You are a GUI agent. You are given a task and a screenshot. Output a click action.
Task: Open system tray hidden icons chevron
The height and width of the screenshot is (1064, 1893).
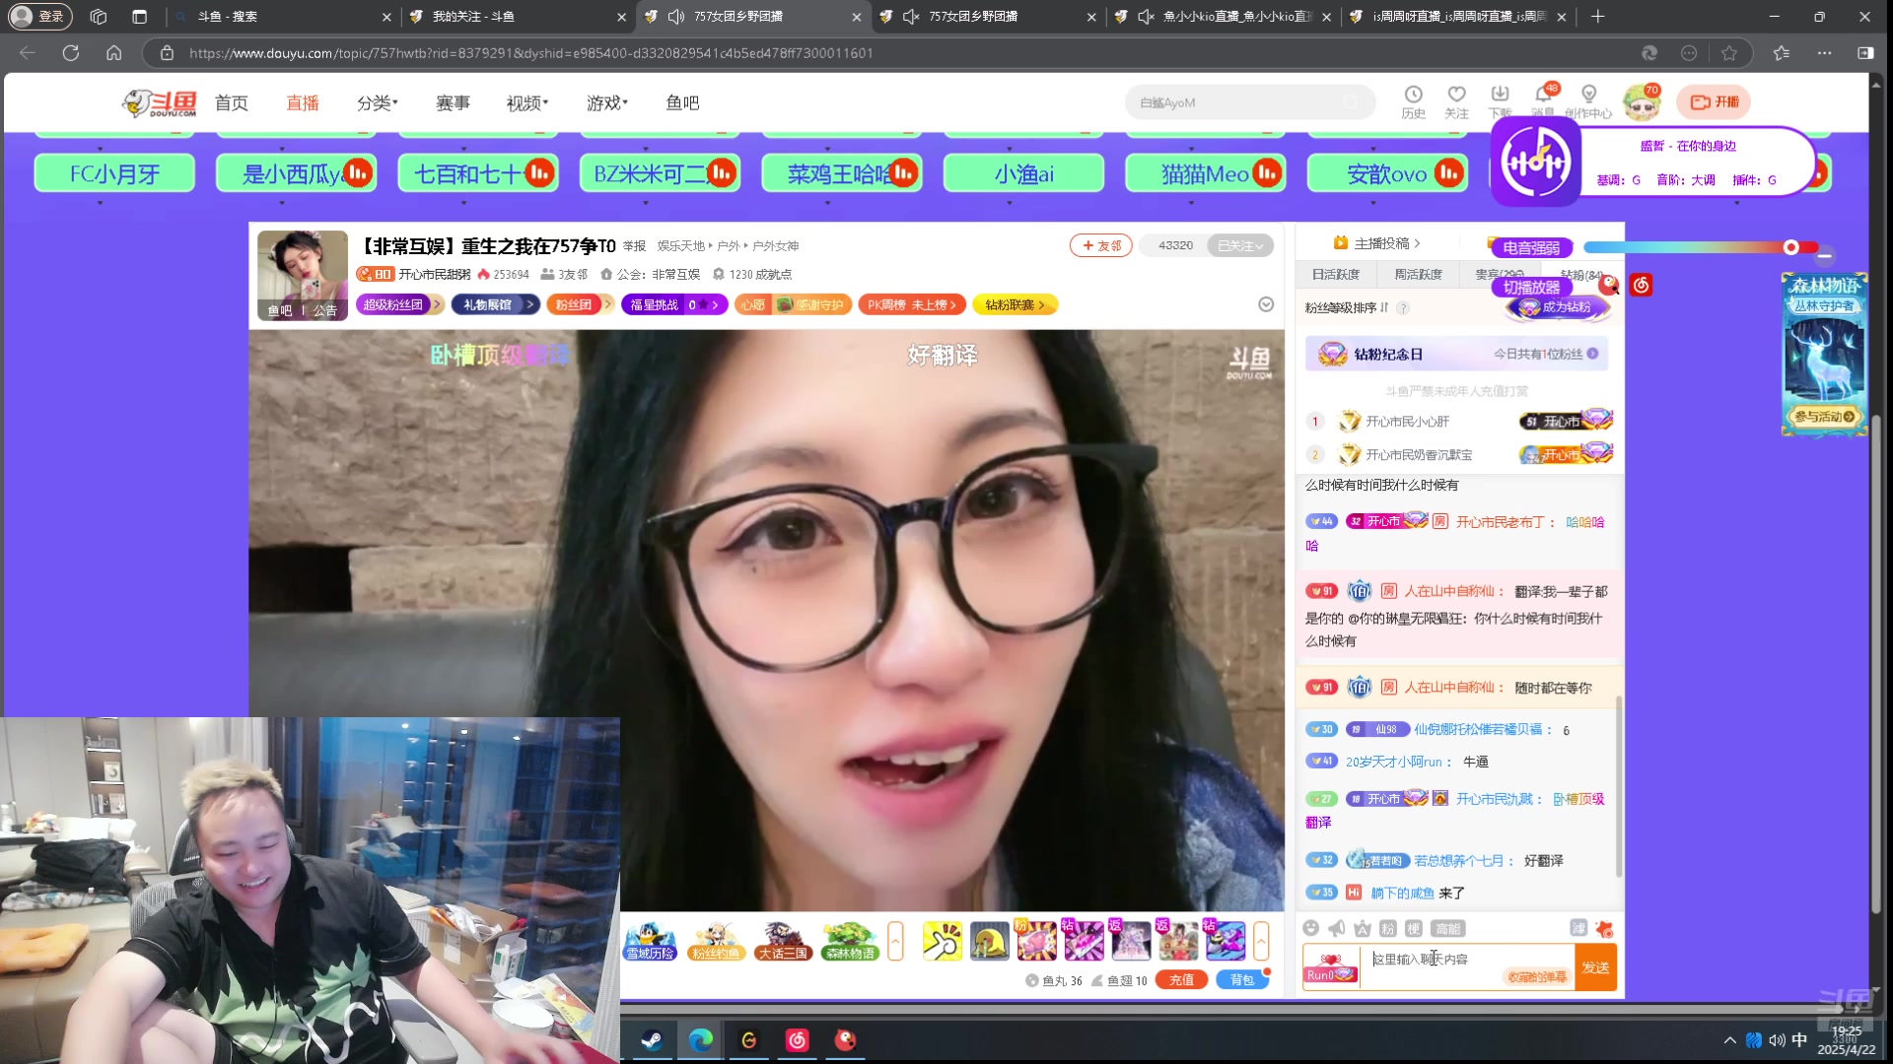pyautogui.click(x=1729, y=1040)
